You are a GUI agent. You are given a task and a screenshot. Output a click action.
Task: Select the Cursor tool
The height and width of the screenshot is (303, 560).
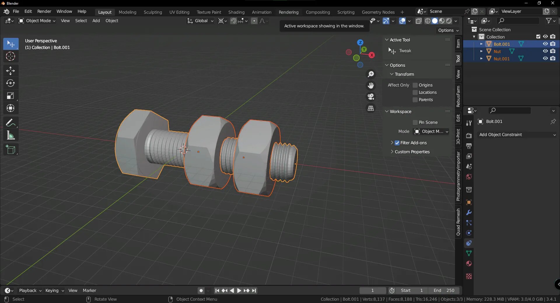click(10, 56)
